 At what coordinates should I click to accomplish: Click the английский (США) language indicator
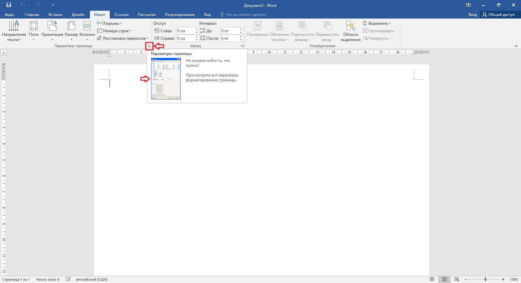tap(92, 279)
